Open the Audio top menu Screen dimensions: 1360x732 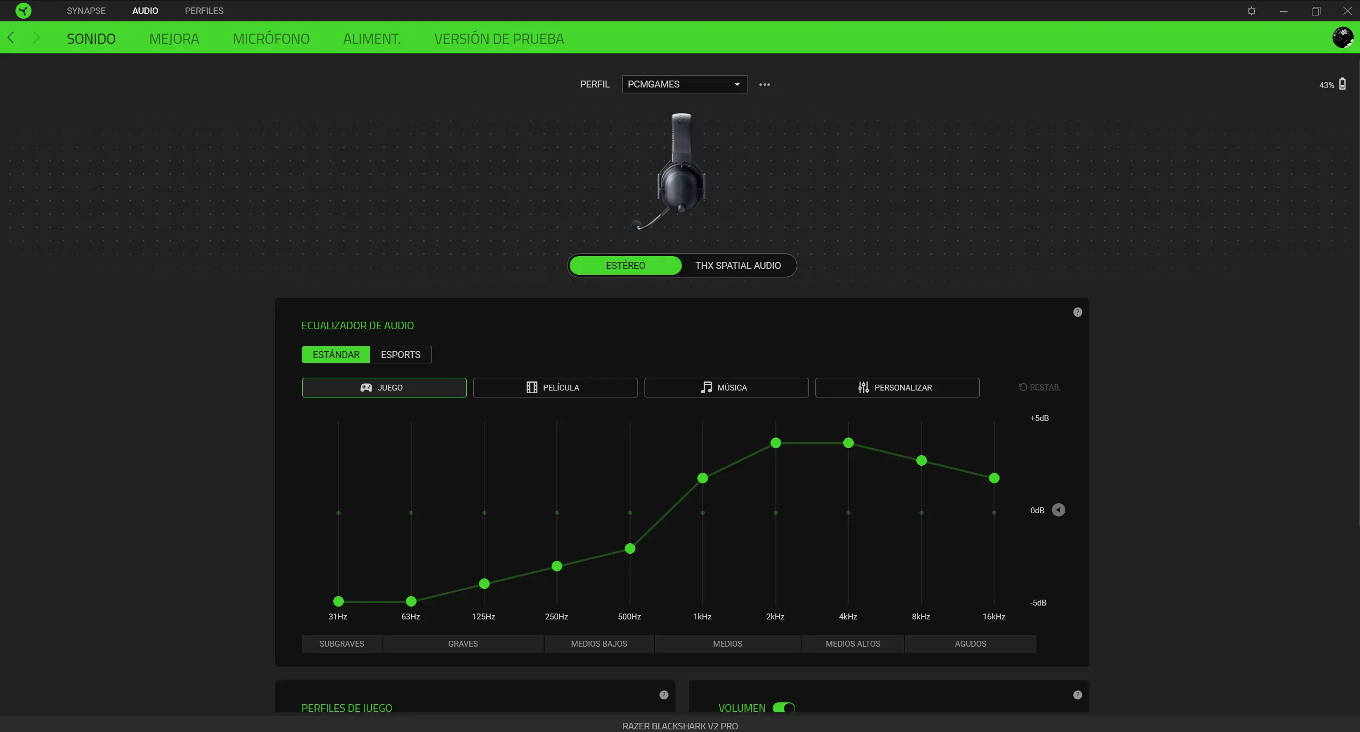point(145,11)
